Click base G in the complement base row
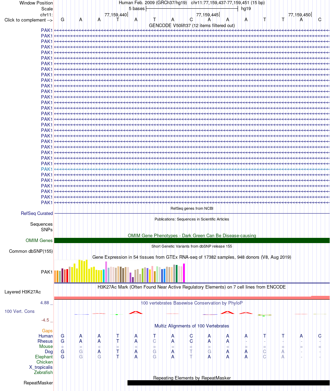 (x=63, y=19)
